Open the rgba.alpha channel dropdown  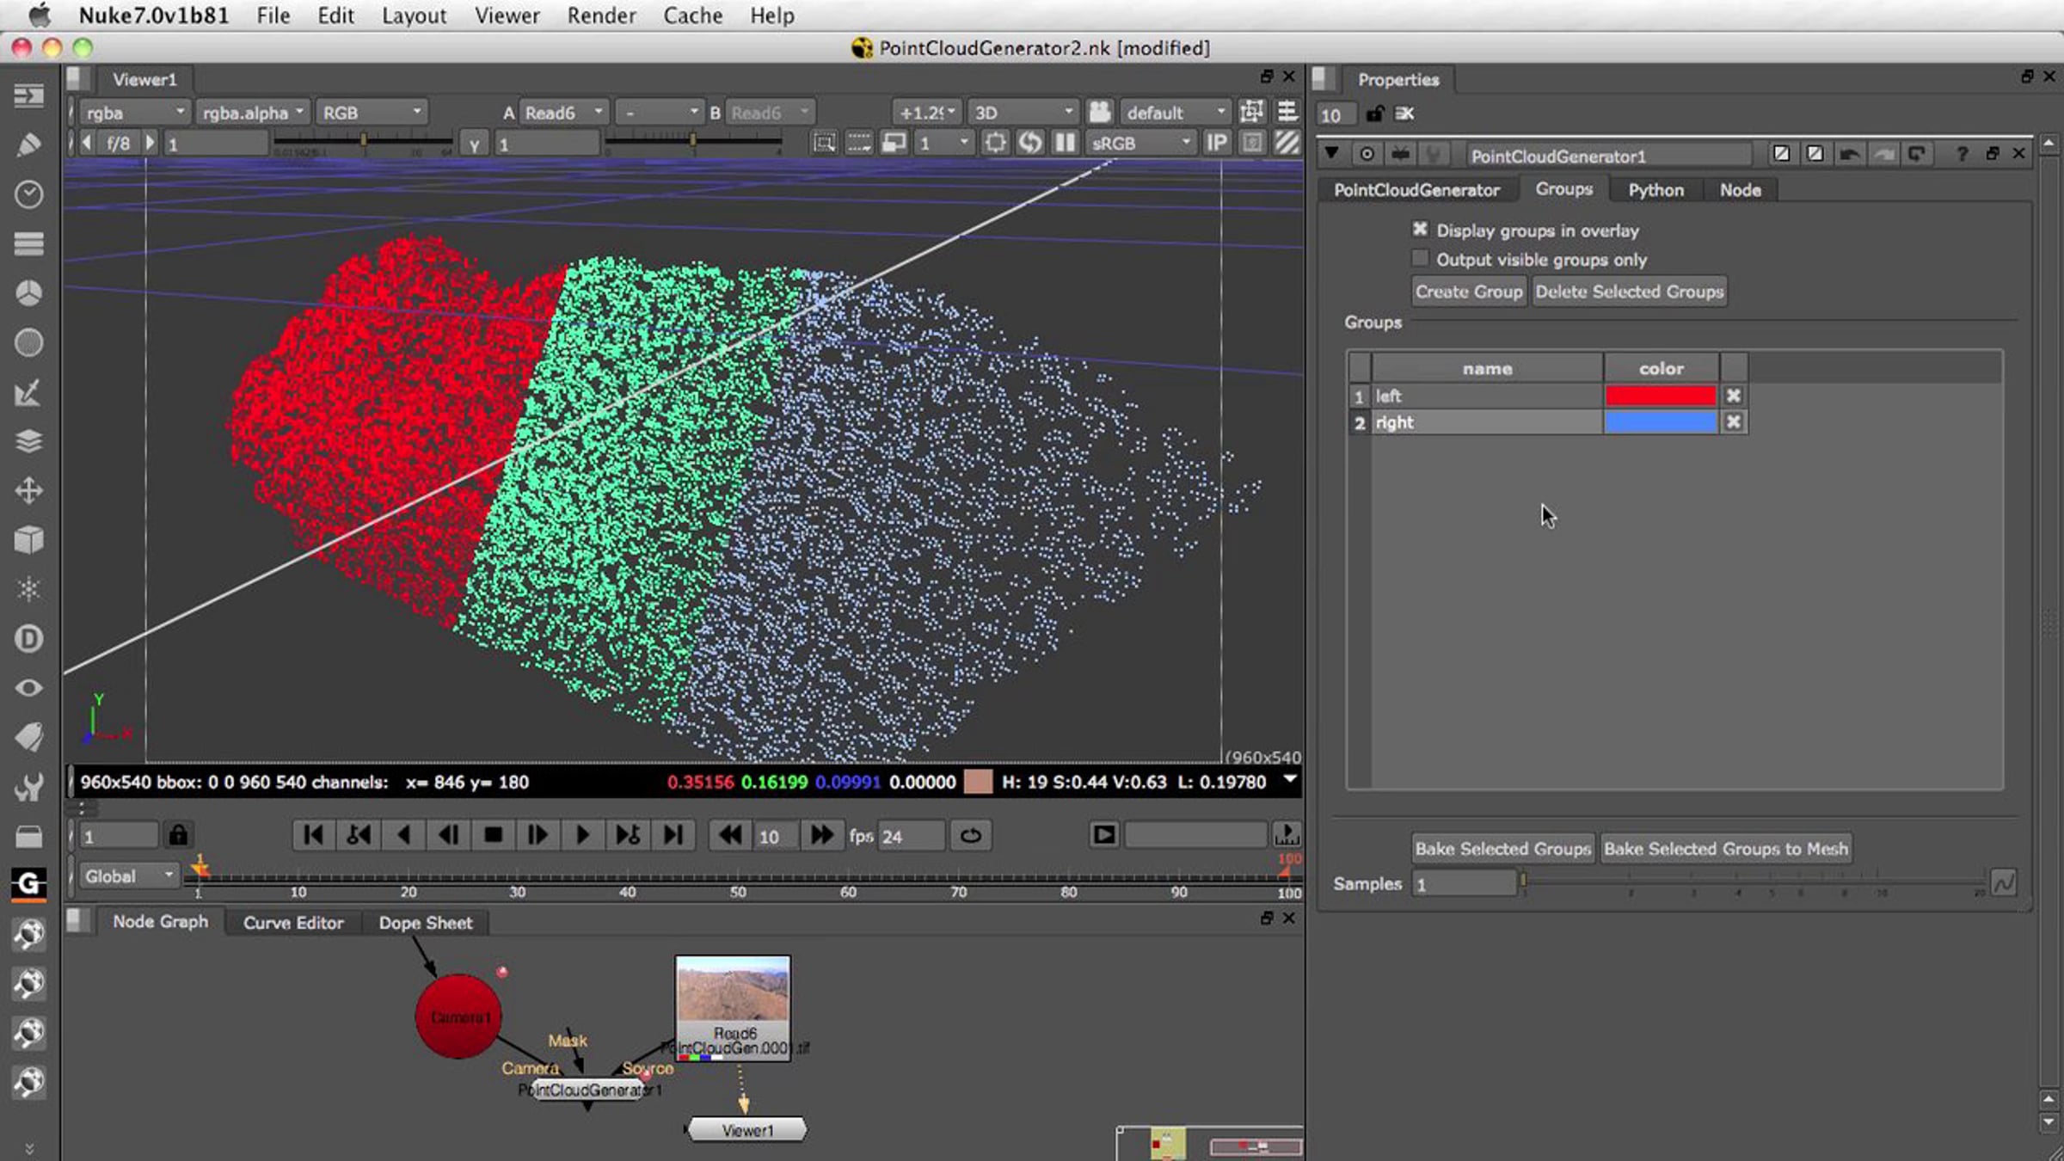click(x=254, y=112)
